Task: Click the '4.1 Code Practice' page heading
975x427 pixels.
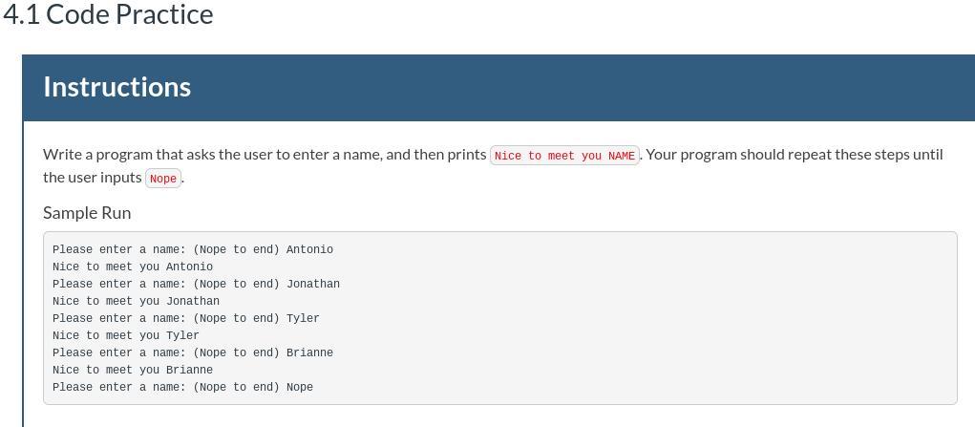Action: click(108, 14)
